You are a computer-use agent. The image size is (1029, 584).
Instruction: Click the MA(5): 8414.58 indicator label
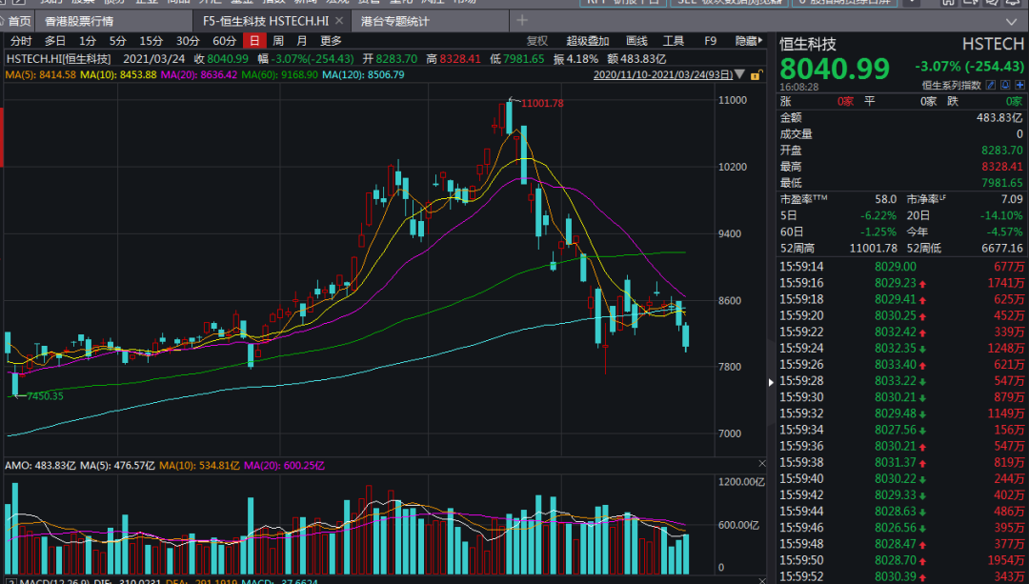[x=41, y=75]
